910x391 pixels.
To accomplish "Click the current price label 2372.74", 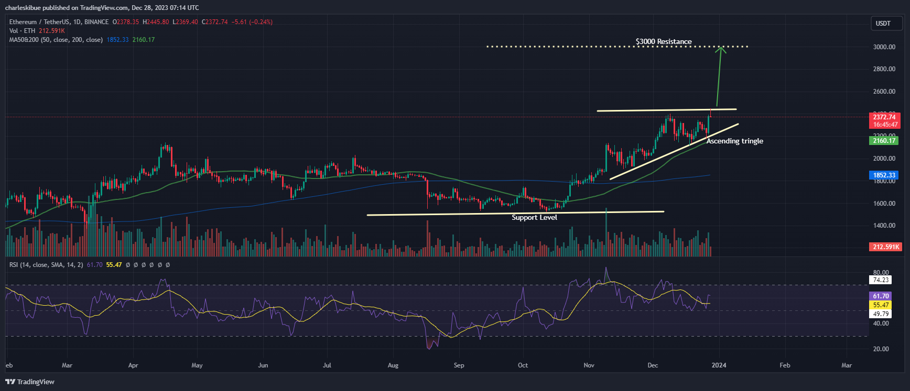I will 884,117.
